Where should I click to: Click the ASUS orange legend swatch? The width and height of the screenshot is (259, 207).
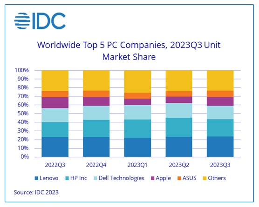[179, 178]
